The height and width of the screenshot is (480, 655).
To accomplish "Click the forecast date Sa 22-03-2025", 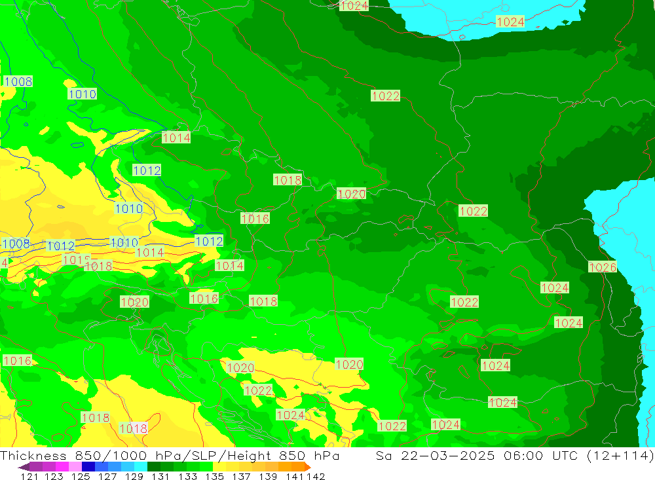I will [436, 455].
